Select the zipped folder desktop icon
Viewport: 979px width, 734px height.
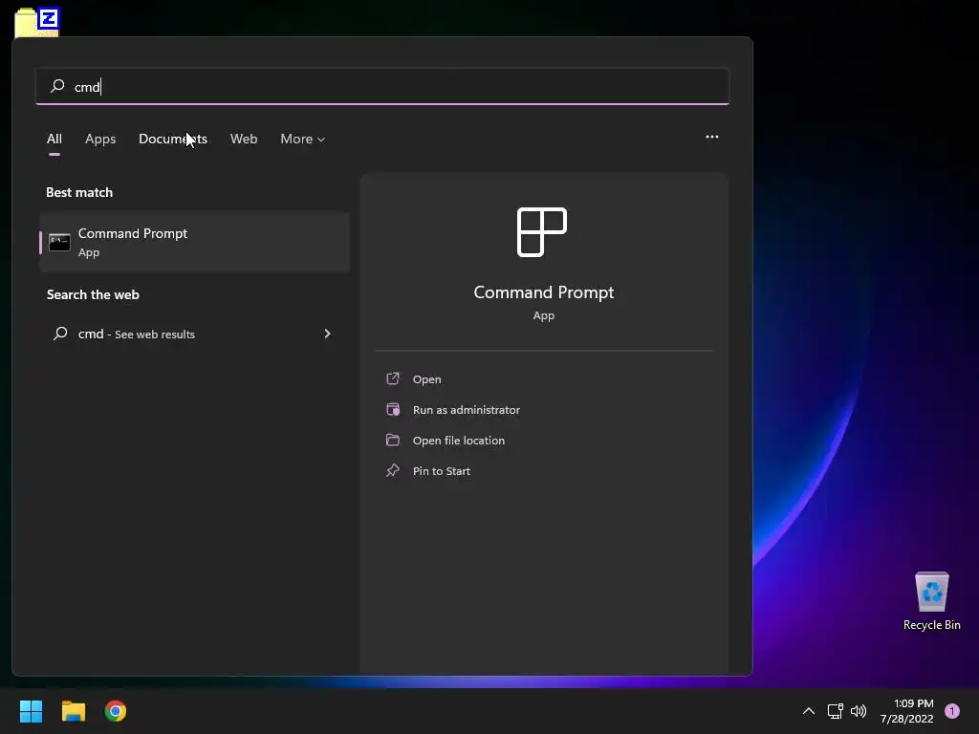pos(37,22)
